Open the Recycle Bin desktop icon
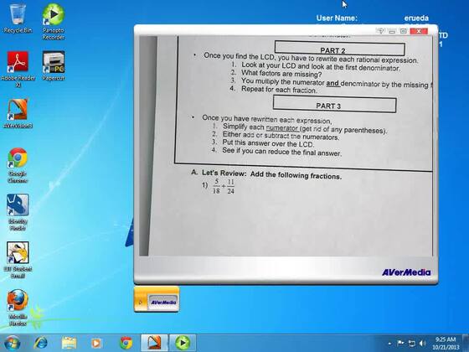Image resolution: width=469 pixels, height=352 pixels. pos(18,18)
